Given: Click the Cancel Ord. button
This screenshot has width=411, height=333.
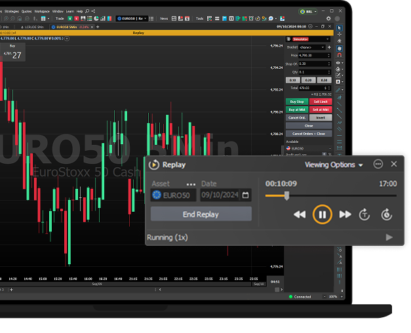Looking at the screenshot, I should (297, 117).
